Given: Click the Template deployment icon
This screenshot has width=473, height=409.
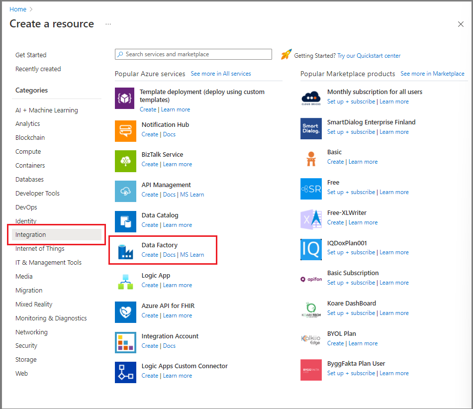Looking at the screenshot, I should [x=125, y=99].
